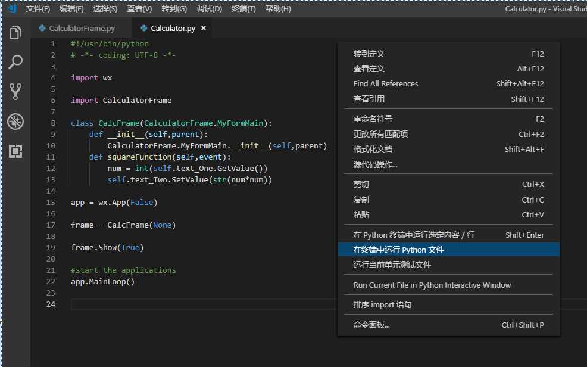
Task: Open the Search magnifier in activity bar
Action: (x=15, y=62)
